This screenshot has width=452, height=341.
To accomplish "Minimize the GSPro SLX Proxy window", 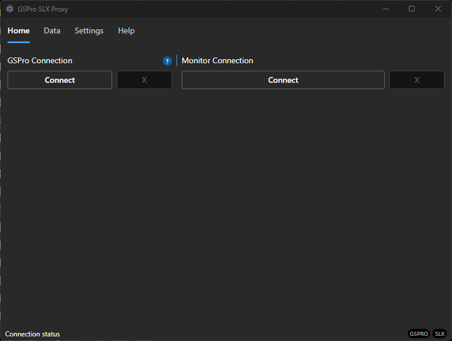I will pos(386,9).
